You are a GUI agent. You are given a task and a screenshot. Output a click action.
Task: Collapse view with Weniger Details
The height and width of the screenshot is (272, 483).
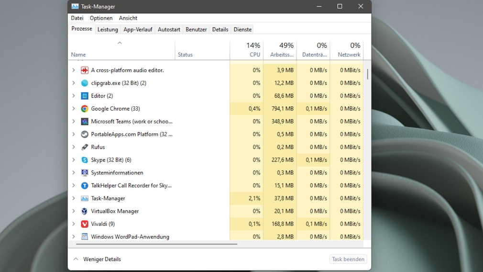click(98, 259)
